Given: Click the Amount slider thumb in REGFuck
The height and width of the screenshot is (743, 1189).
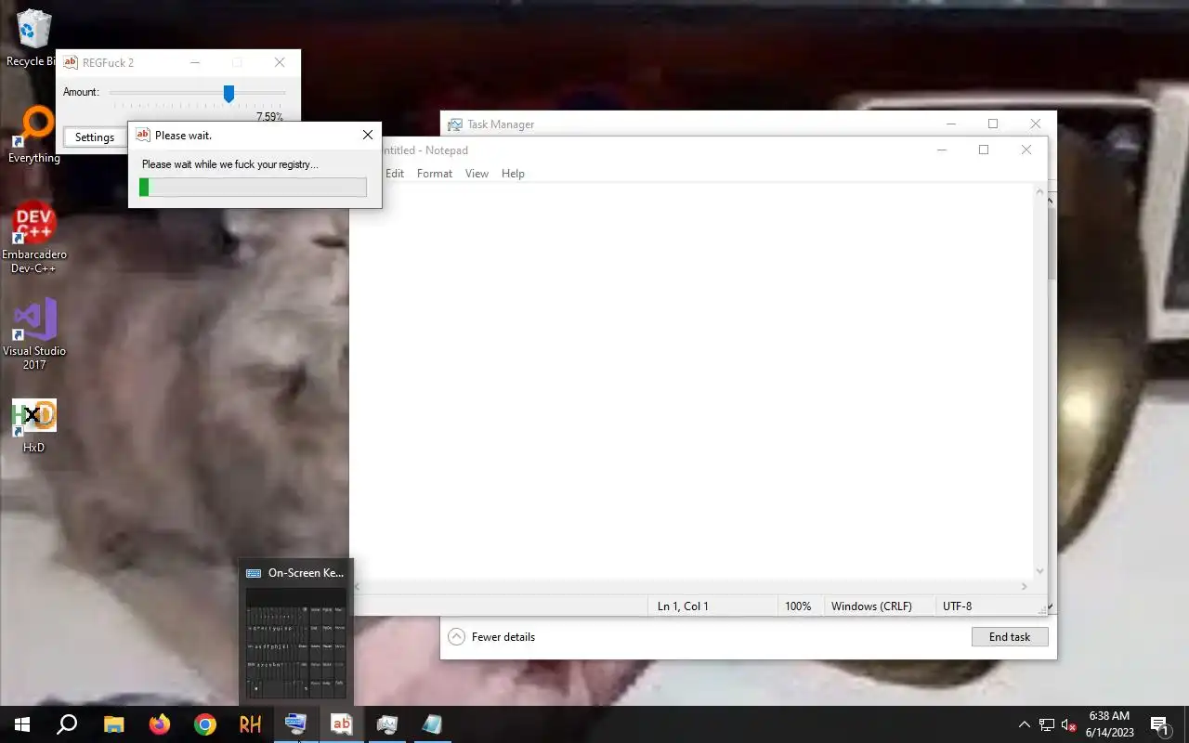Looking at the screenshot, I should pos(229,94).
